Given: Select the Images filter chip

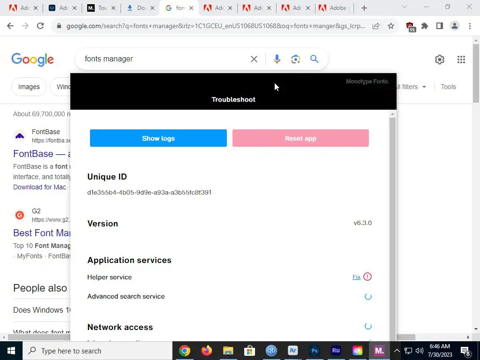Looking at the screenshot, I should click(29, 87).
